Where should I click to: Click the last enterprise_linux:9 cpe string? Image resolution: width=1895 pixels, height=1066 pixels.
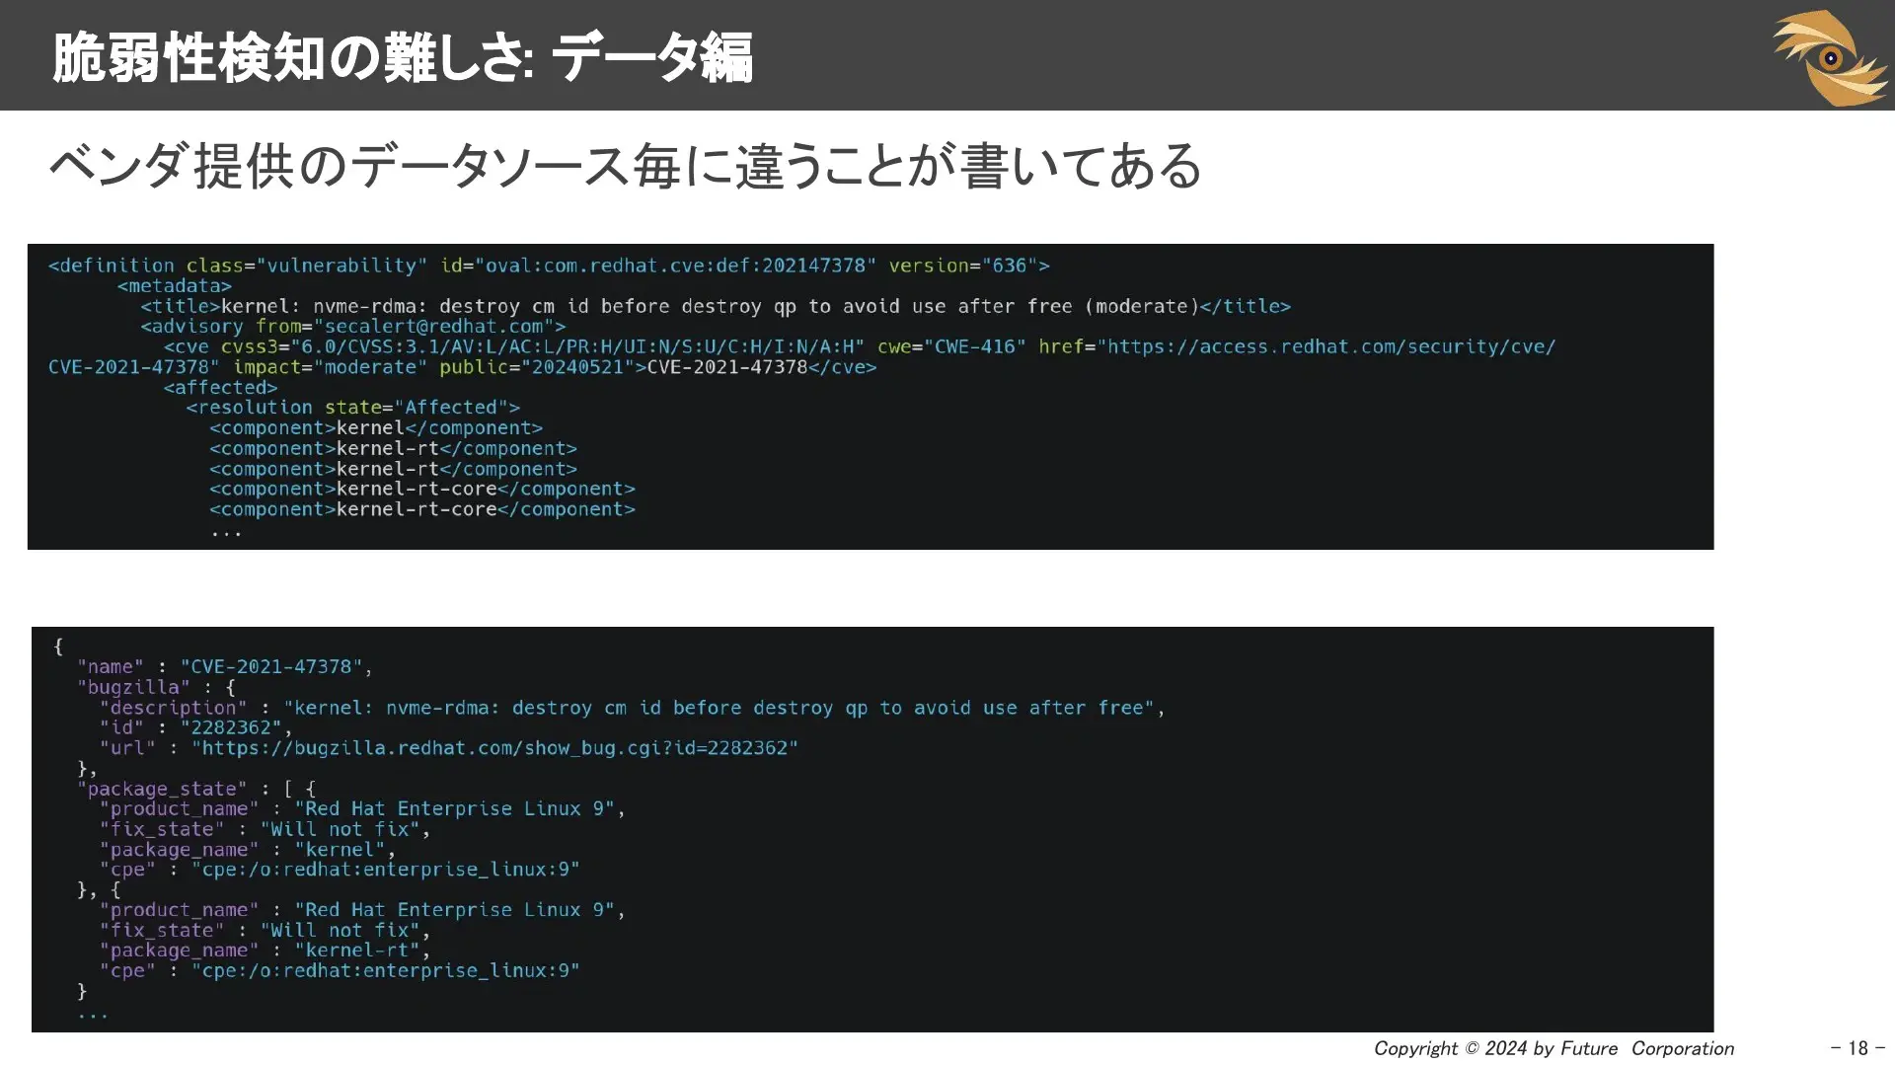click(x=385, y=970)
